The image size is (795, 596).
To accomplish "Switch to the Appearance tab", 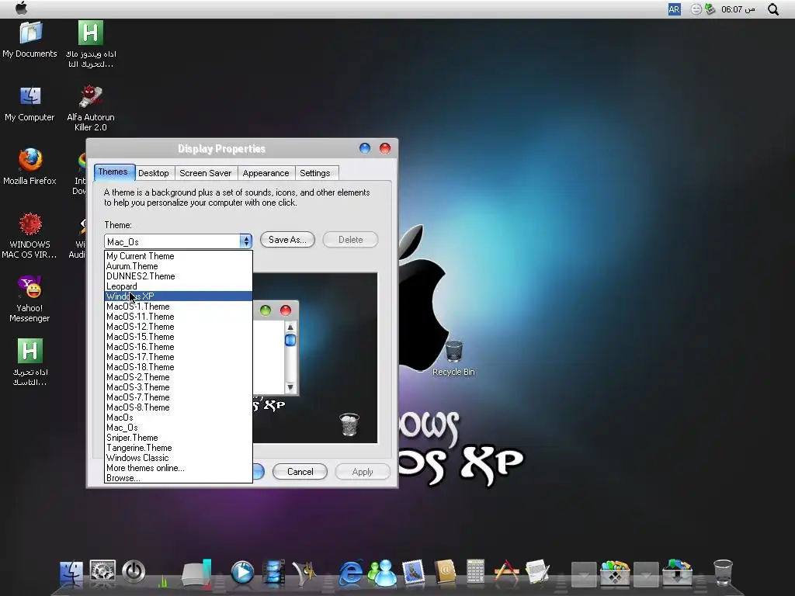I will [x=266, y=173].
